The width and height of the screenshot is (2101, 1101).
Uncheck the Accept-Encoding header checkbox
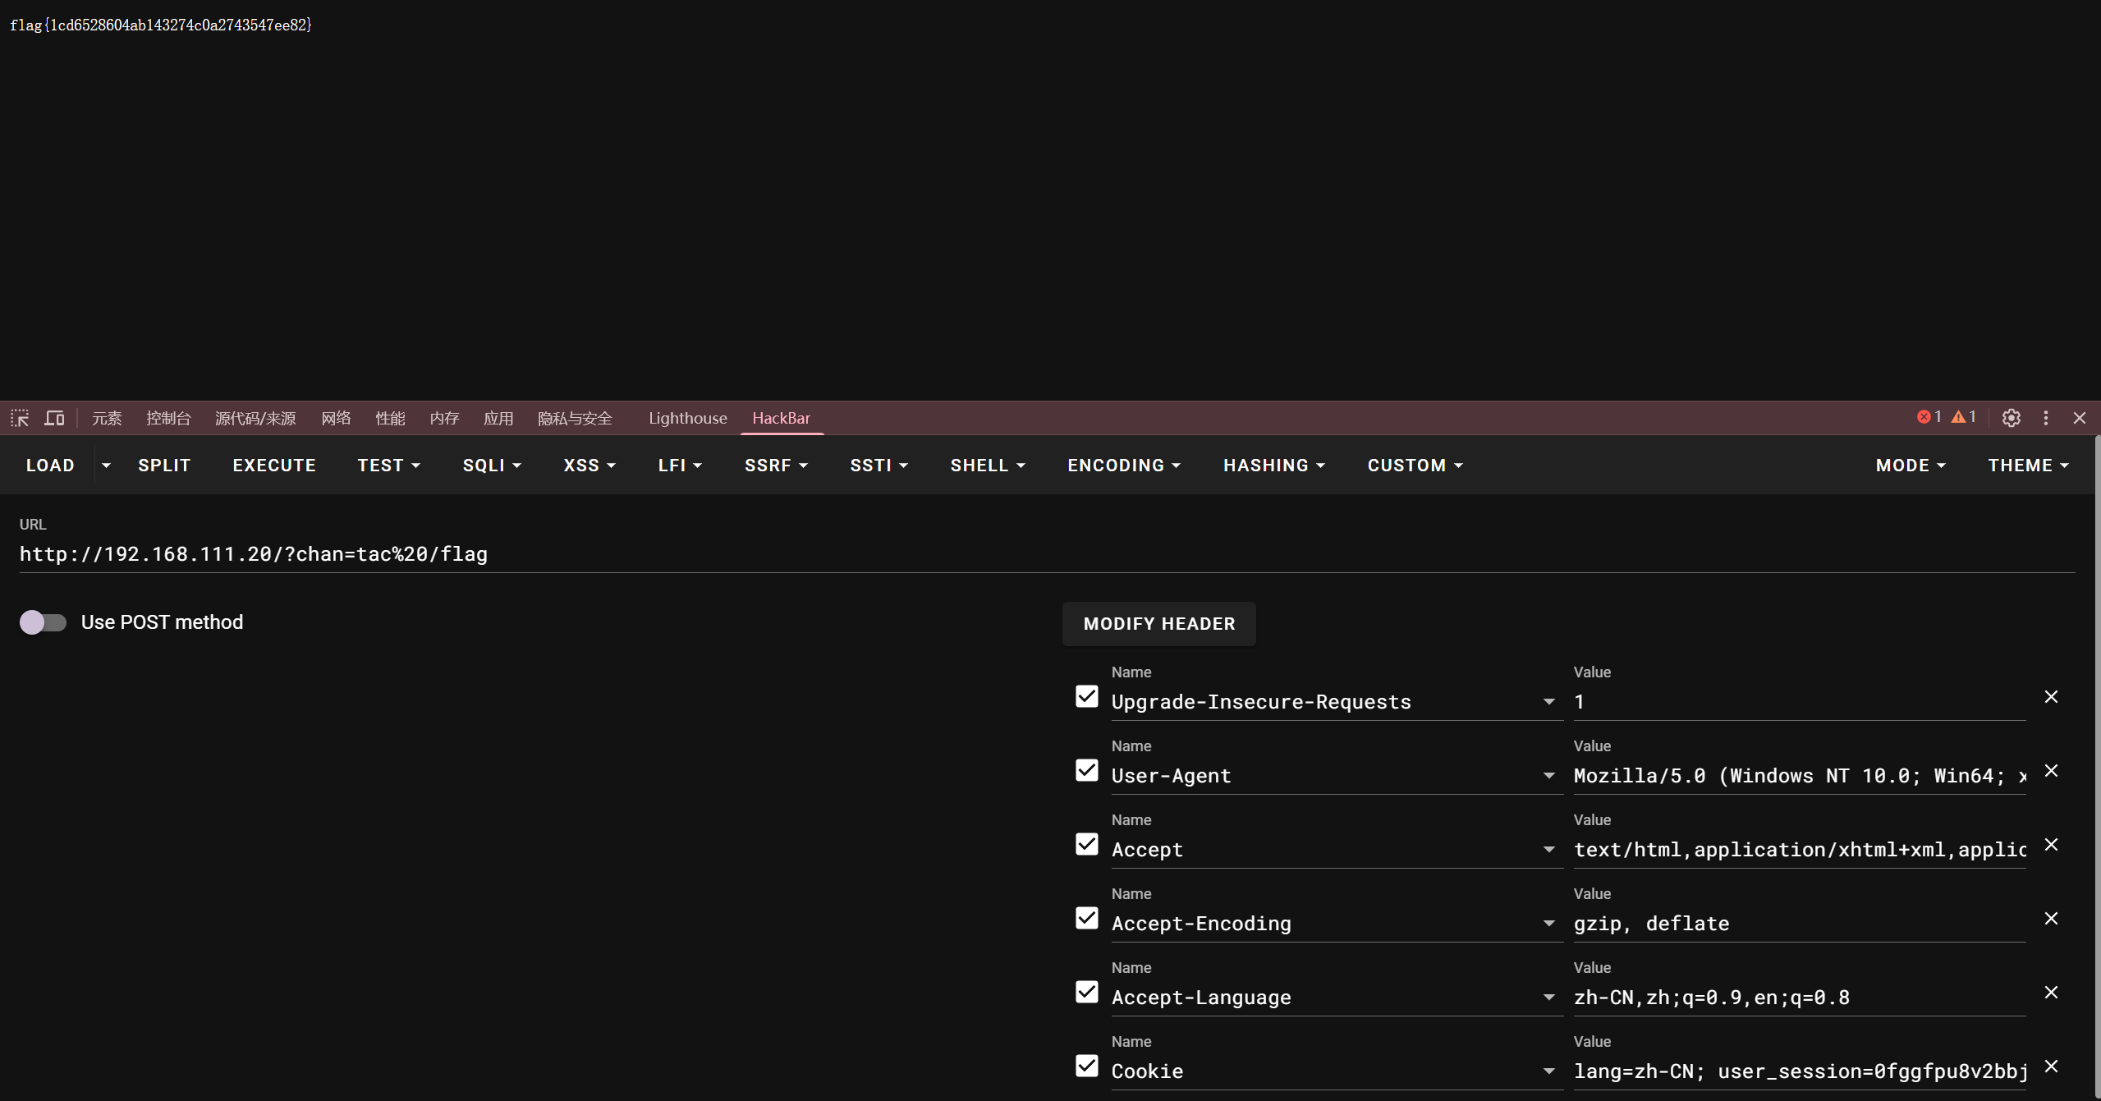tap(1086, 918)
